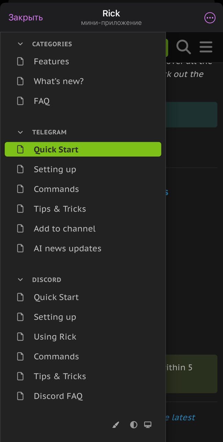Click the three-dot options icon at top right

tap(210, 18)
